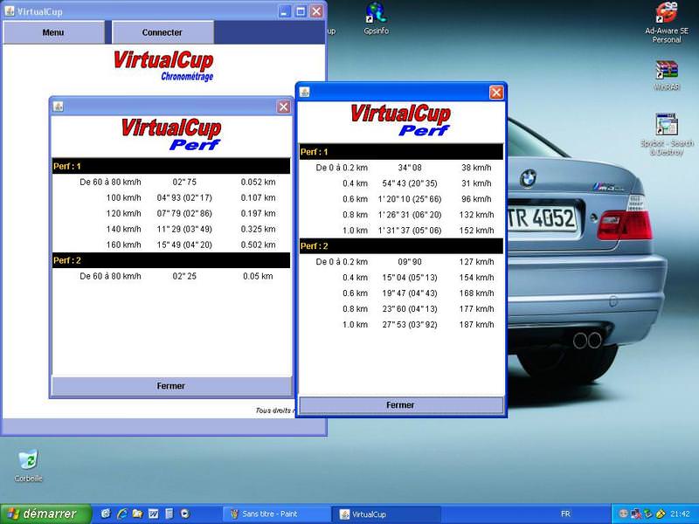
Task: Open Spybot Search & Destroy shortcut
Action: pyautogui.click(x=667, y=134)
